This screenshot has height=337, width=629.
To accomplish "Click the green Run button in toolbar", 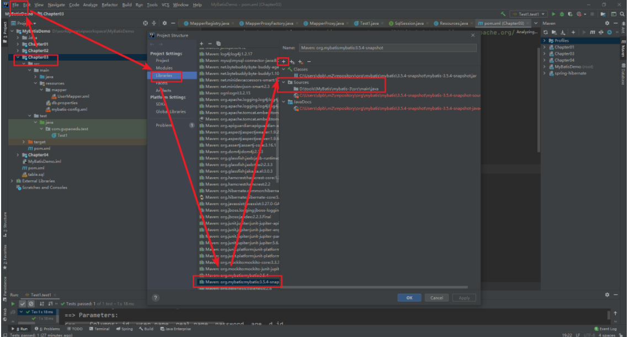I will [x=554, y=14].
